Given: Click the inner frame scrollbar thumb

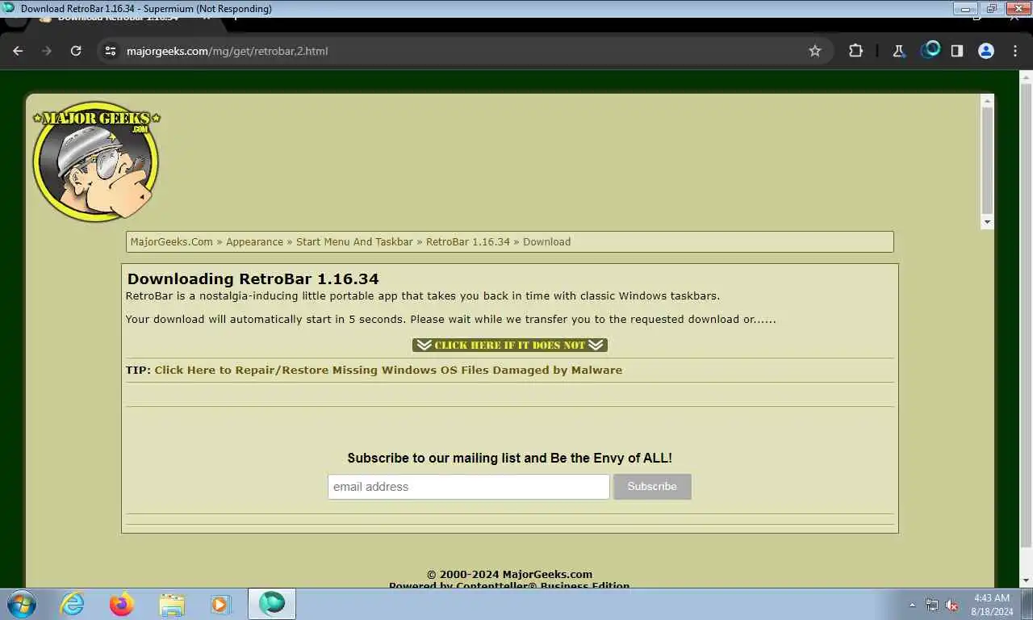Looking at the screenshot, I should [987, 159].
